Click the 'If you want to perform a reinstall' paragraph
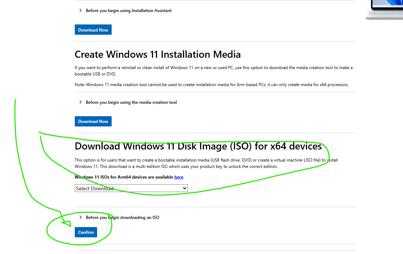 click(x=214, y=70)
